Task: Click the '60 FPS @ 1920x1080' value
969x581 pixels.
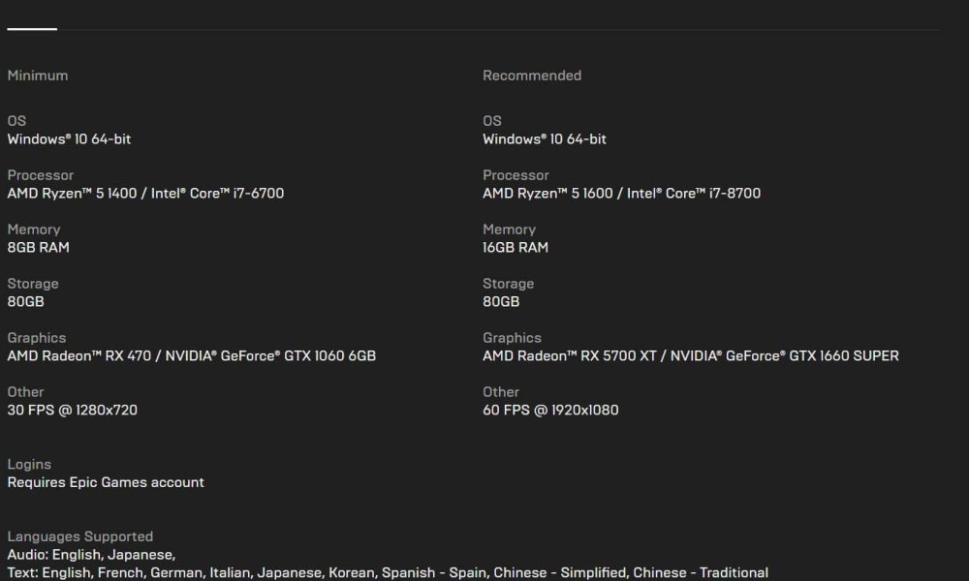Action: (550, 410)
